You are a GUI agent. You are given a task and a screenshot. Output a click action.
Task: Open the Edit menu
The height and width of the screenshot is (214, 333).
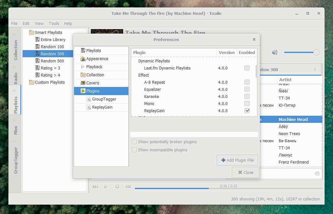(x=26, y=23)
